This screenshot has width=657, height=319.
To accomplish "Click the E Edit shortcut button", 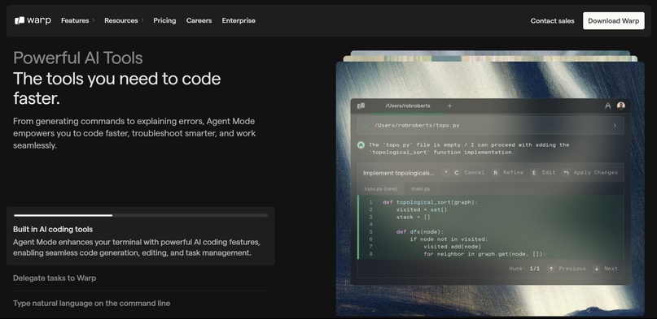I will (543, 172).
